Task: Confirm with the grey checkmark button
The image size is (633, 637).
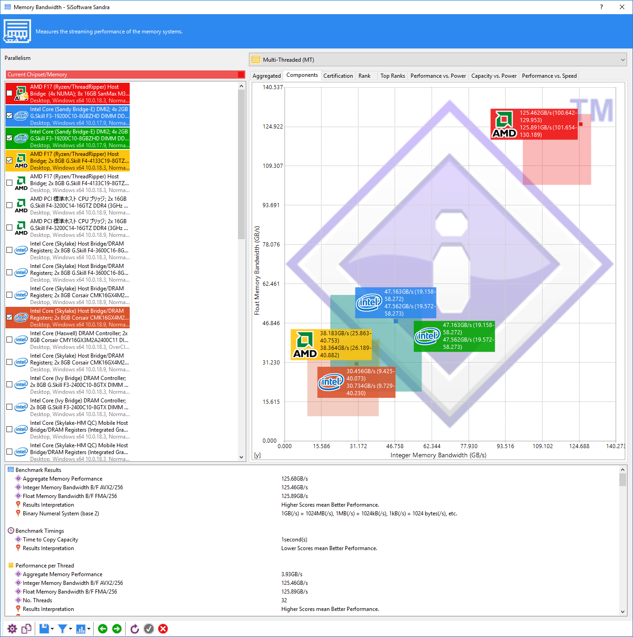Action: click(x=149, y=629)
